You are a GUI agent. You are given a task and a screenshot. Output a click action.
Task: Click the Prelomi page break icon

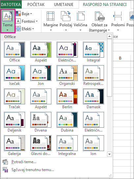coord(118,16)
